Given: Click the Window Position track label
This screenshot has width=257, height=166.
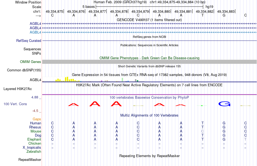Looking at the screenshot, I should coord(28,2).
